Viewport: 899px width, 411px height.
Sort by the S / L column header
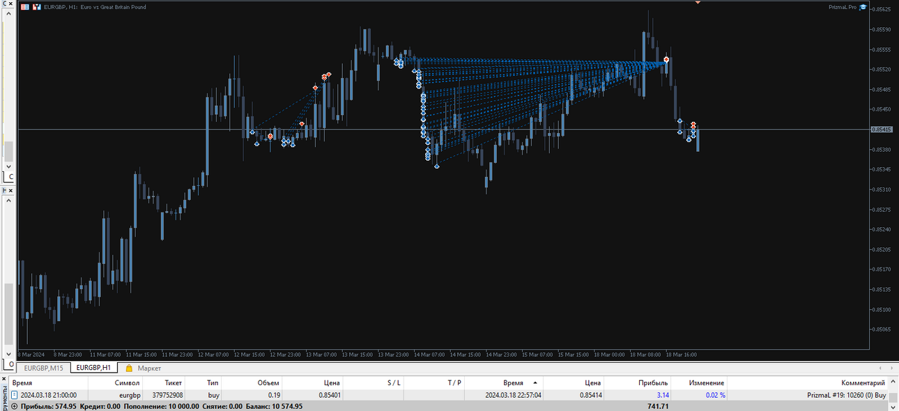374,383
